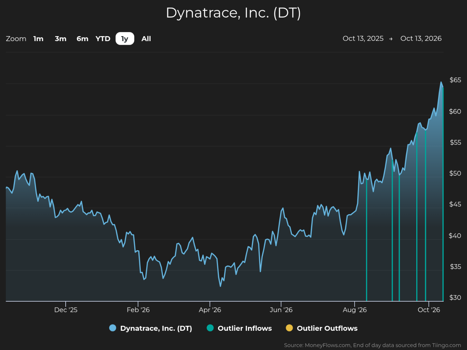Click the $35 price axis label

point(455,266)
